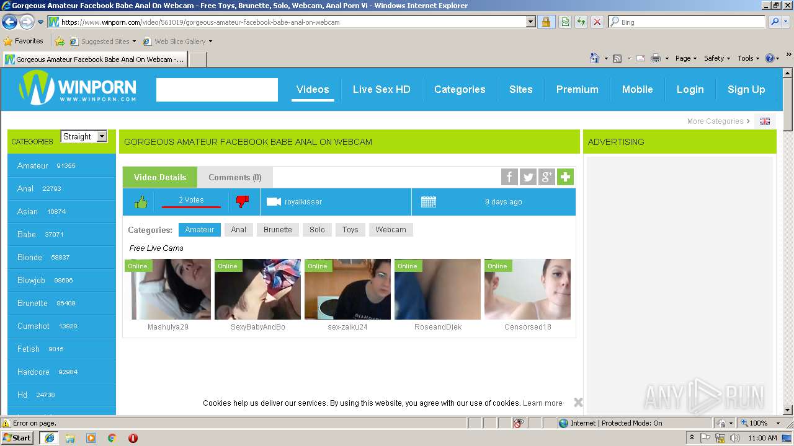The image size is (794, 446).
Task: Click the Bing search magnifier button
Action: (x=774, y=22)
